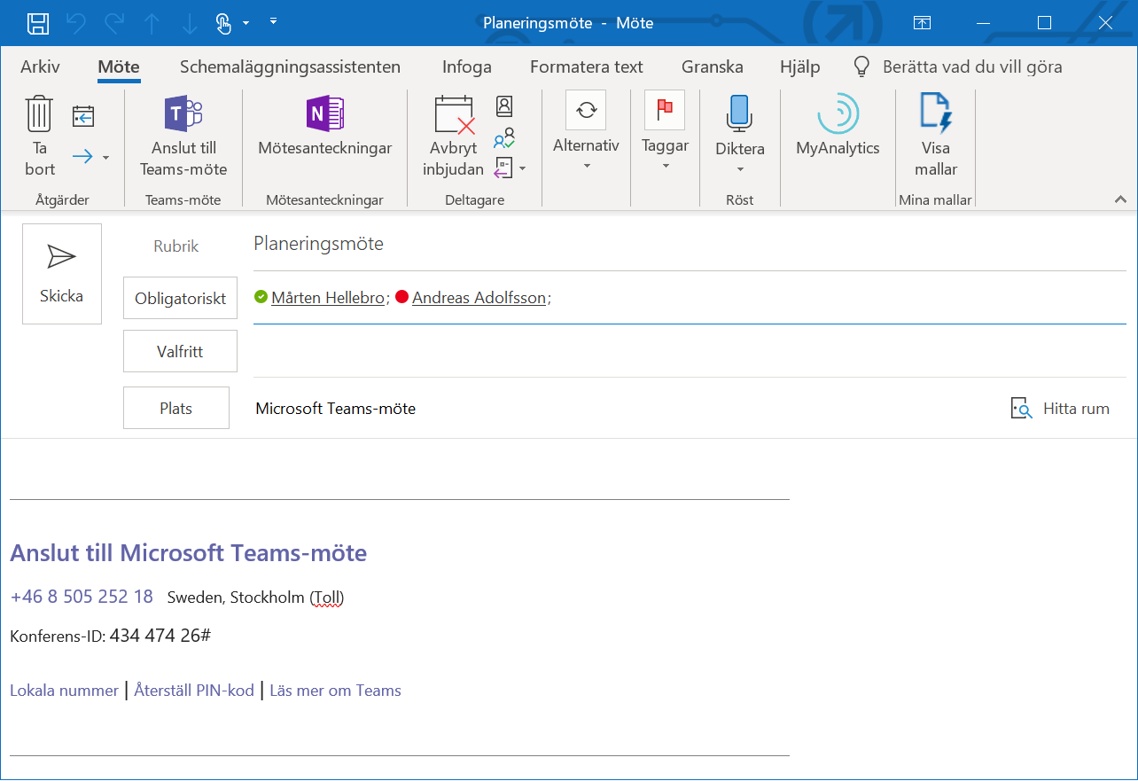This screenshot has height=781, width=1138.
Task: Click the blue forward arrow icon
Action: click(82, 157)
